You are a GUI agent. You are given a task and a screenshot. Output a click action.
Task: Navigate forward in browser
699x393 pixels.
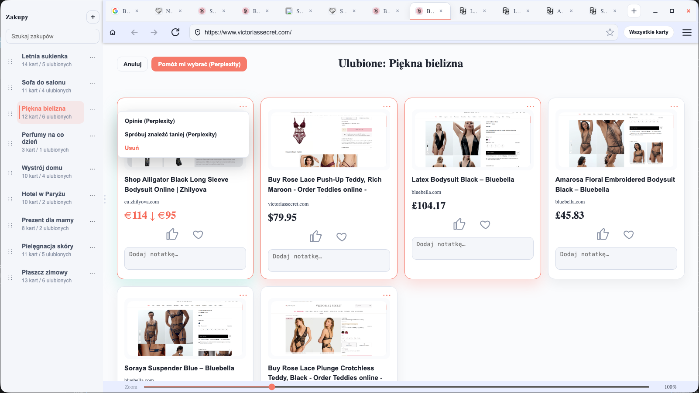point(154,32)
